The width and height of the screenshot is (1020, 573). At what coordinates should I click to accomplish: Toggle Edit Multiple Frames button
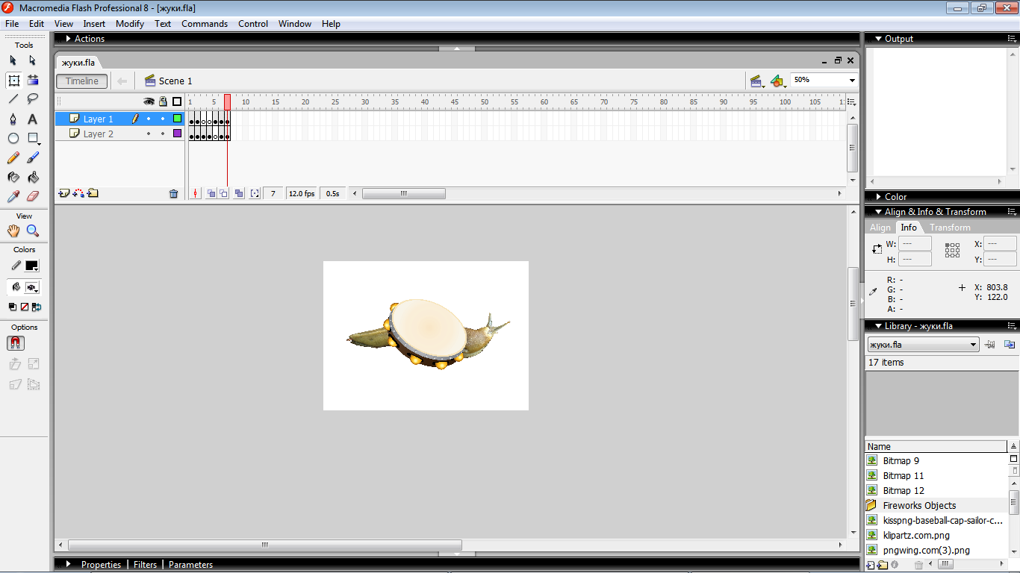pyautogui.click(x=239, y=193)
